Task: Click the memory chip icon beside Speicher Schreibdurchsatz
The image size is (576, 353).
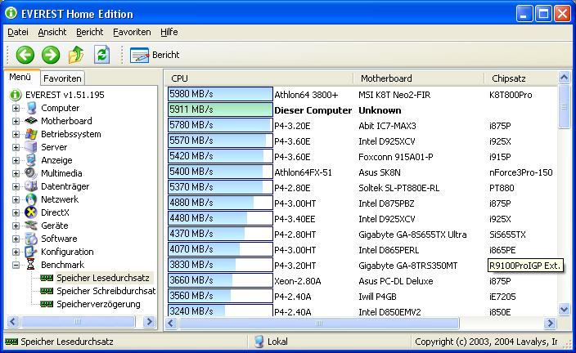Action: click(47, 291)
